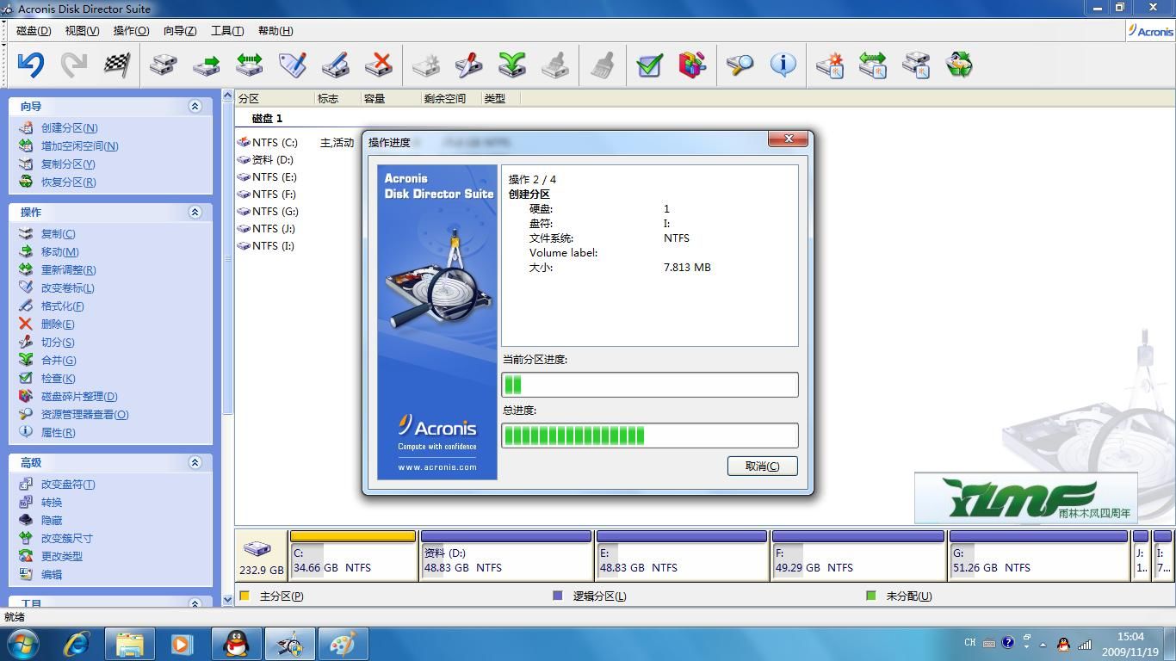The height and width of the screenshot is (661, 1176).
Task: Click the grayed-out redo arrow
Action: click(74, 65)
